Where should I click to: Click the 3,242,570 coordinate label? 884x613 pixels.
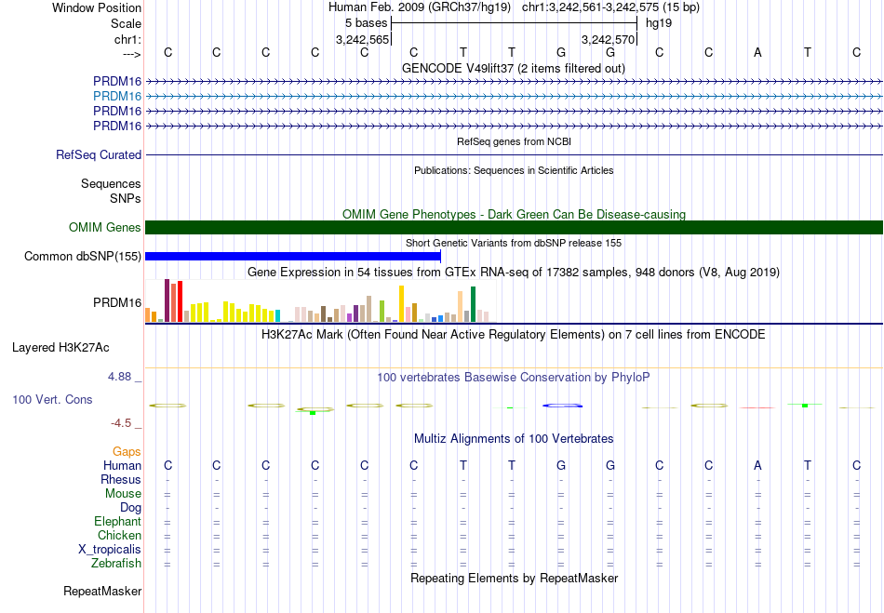pos(609,39)
